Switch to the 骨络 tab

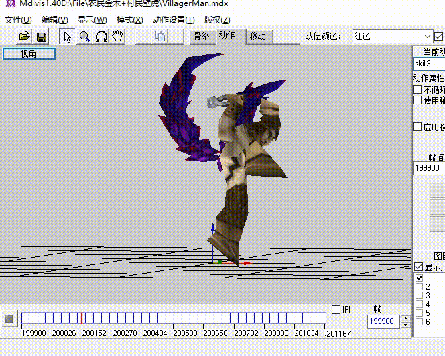(x=201, y=36)
